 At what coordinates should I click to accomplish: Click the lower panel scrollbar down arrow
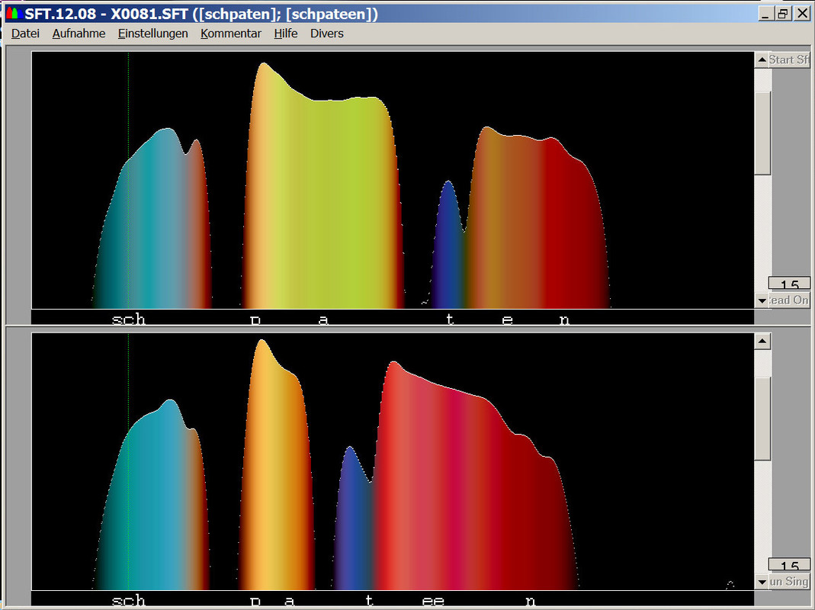pyautogui.click(x=762, y=582)
